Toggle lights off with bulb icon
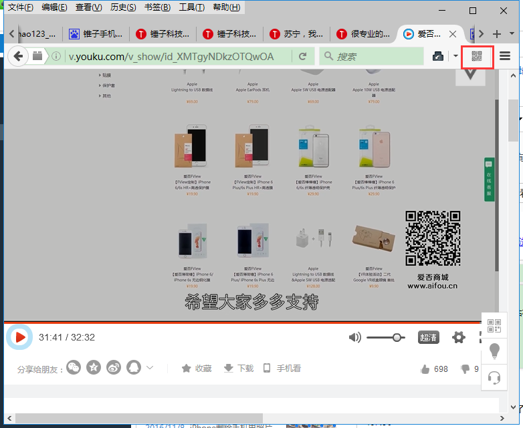The height and width of the screenshot is (428, 523). (x=494, y=351)
